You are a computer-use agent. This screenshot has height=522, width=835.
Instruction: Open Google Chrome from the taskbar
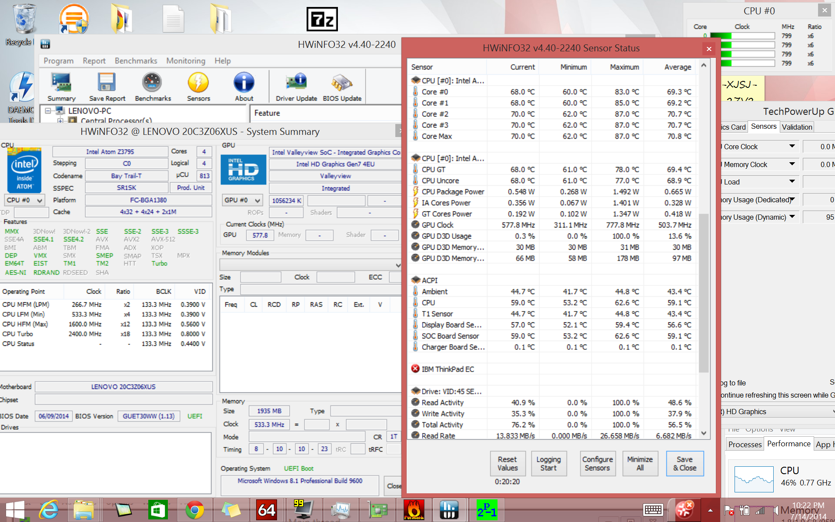pos(194,509)
